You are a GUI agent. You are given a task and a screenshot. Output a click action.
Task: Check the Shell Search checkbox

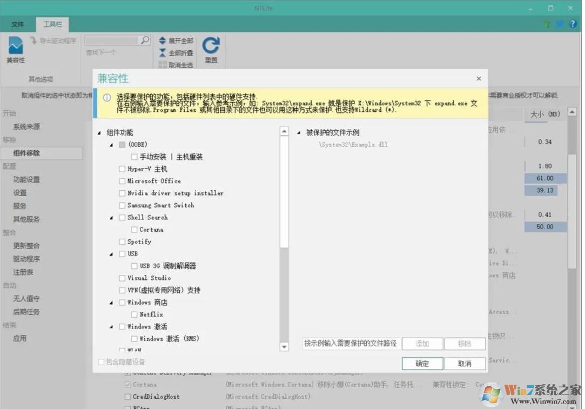click(122, 218)
